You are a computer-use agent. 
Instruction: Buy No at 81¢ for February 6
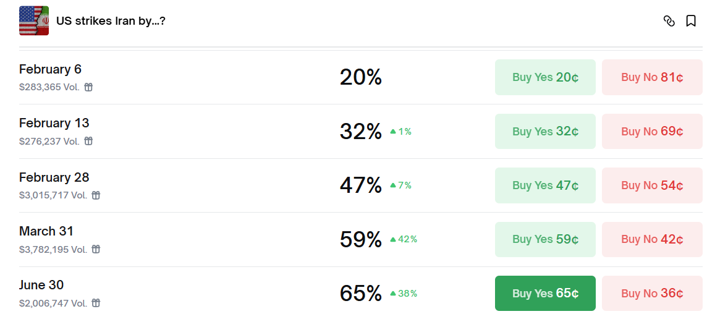pos(652,77)
